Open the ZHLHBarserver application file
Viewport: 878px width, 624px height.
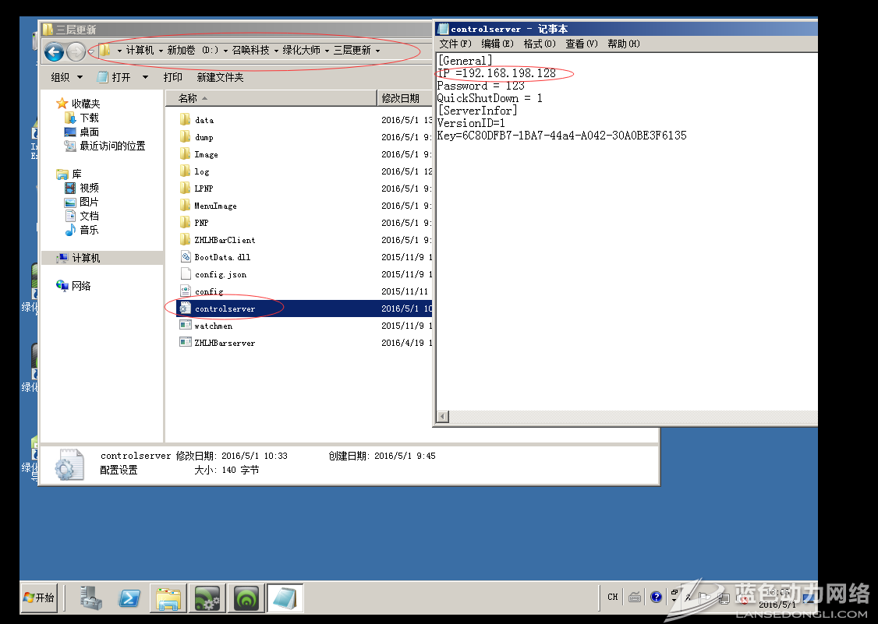tap(224, 343)
